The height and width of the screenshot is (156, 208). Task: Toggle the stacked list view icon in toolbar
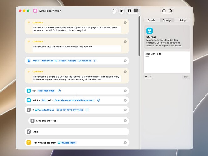click(x=136, y=11)
